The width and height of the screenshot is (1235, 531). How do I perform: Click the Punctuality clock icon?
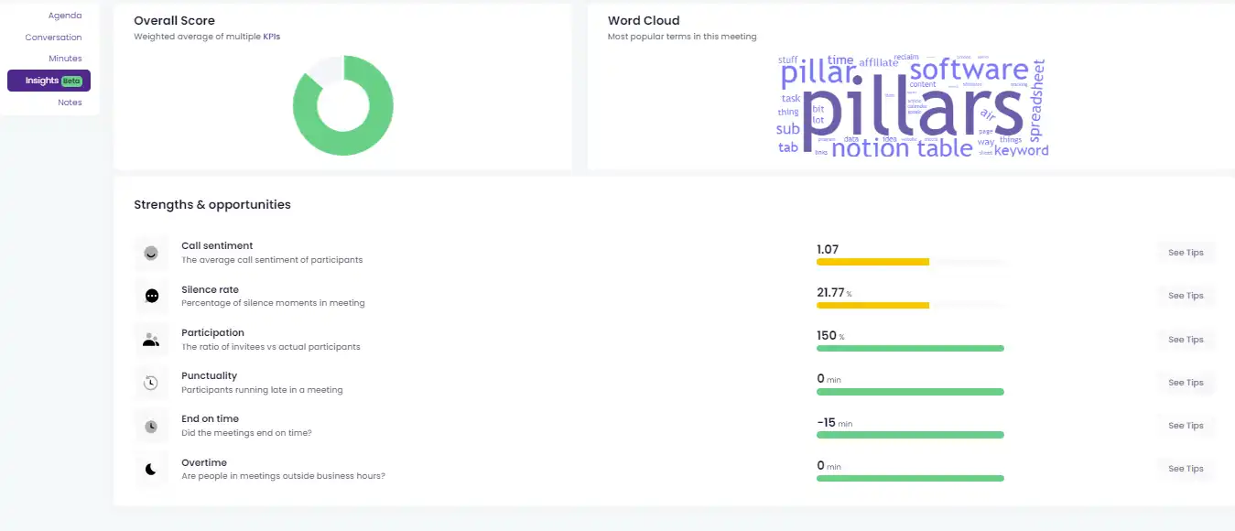(x=151, y=383)
